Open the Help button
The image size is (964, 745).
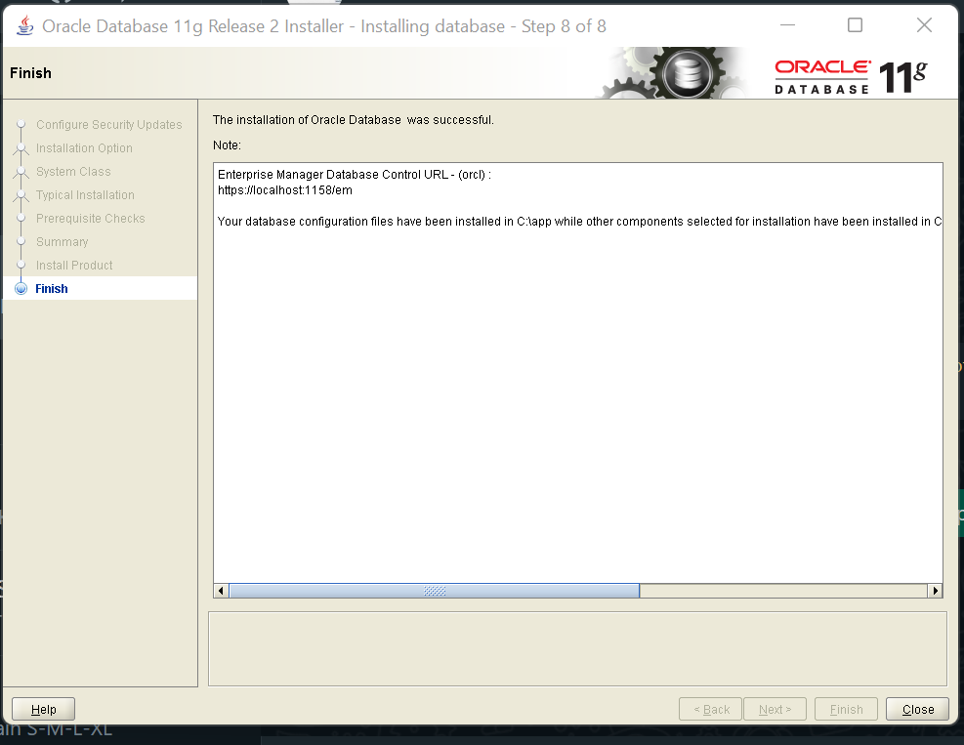(43, 709)
